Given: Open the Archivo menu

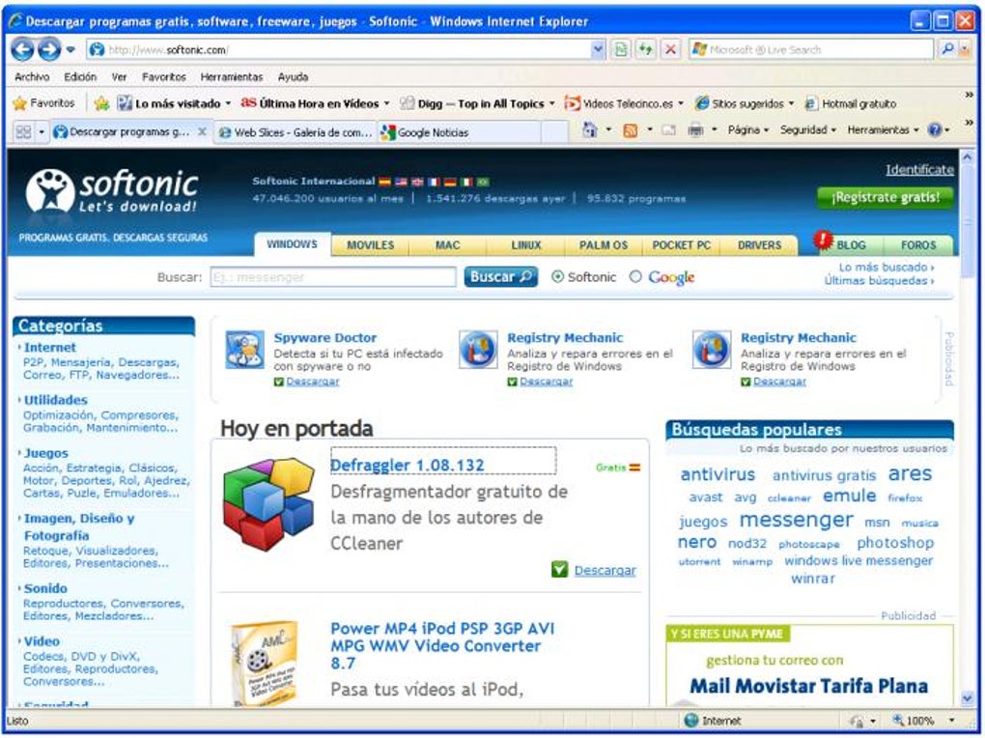Looking at the screenshot, I should coord(32,76).
